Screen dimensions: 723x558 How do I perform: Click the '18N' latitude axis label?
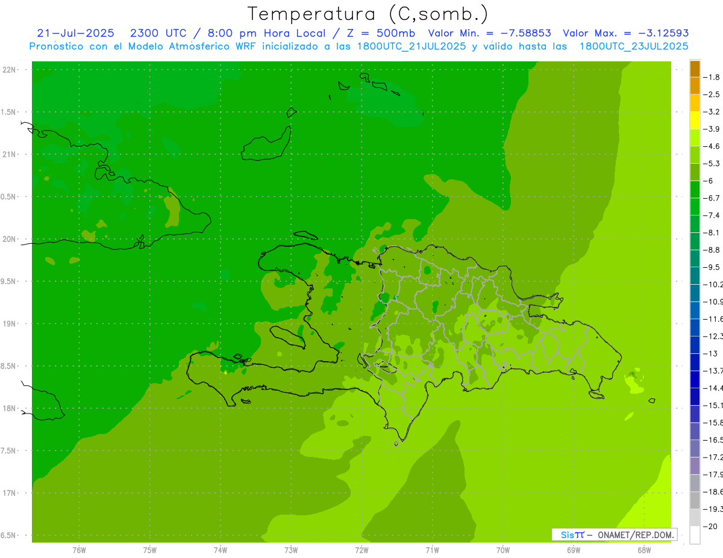point(9,408)
